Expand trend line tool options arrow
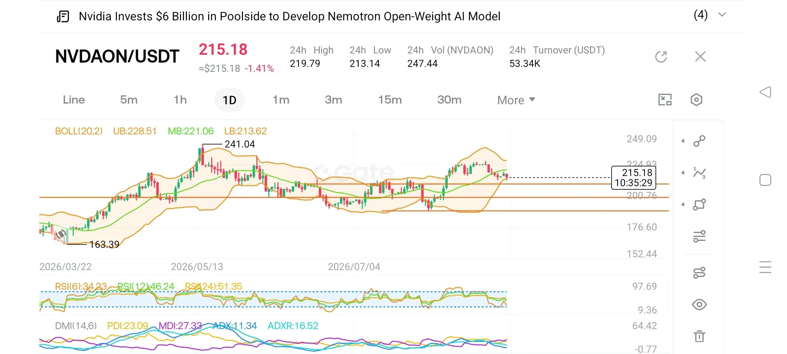 (683, 141)
